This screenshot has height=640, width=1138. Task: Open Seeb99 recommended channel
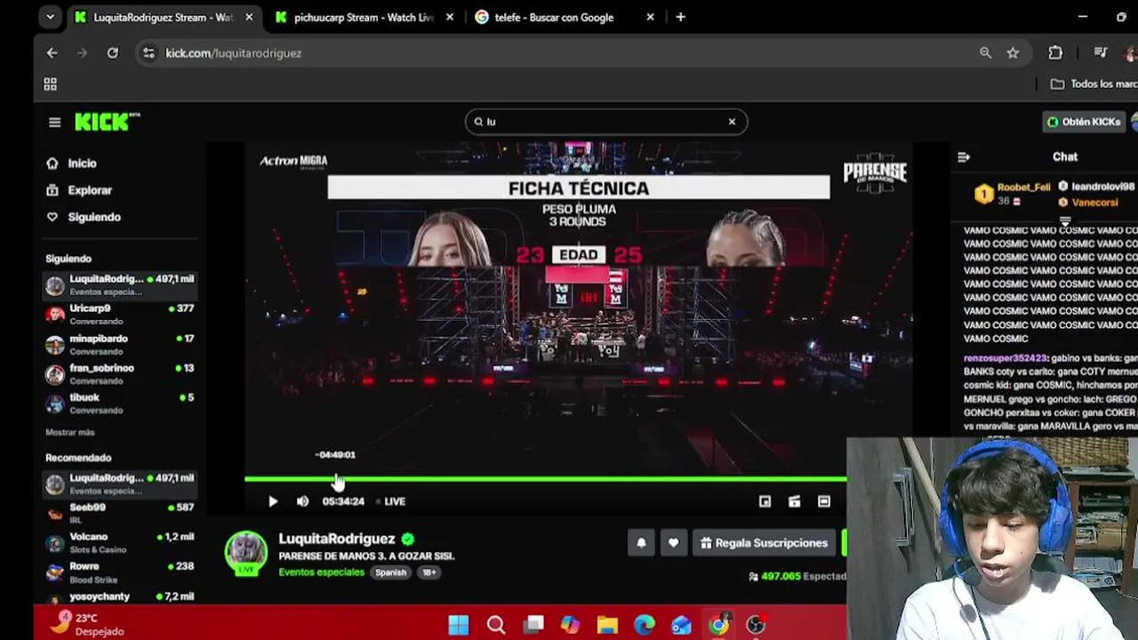point(120,512)
